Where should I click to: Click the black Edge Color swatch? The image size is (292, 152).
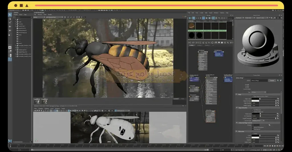255,99
